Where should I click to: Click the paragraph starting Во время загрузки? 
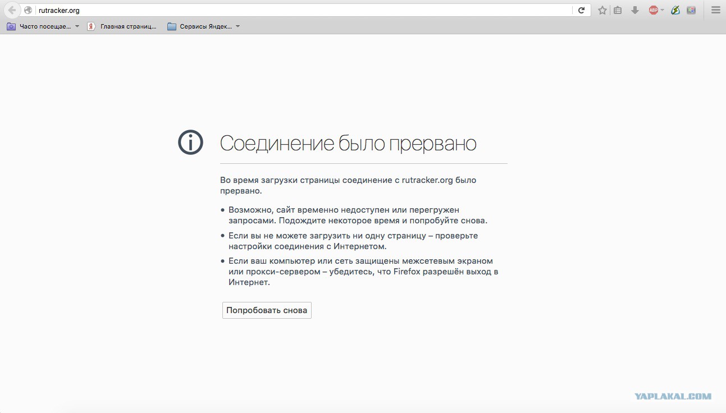[348, 185]
